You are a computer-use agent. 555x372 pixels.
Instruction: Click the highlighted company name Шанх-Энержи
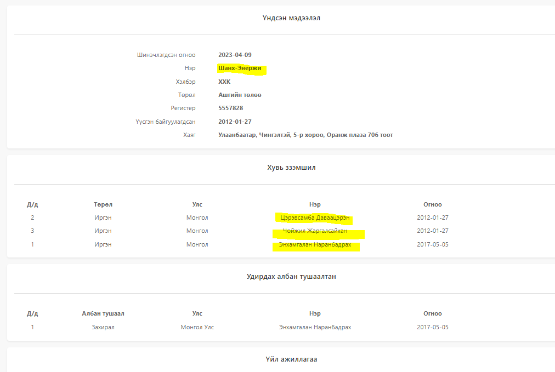click(x=240, y=68)
